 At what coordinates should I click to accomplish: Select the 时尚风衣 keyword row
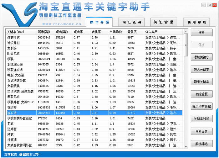[x=94, y=54]
